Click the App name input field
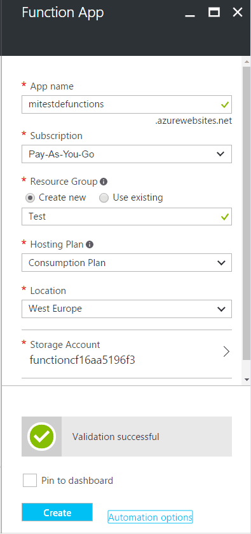The image size is (251, 534). pyautogui.click(x=126, y=105)
